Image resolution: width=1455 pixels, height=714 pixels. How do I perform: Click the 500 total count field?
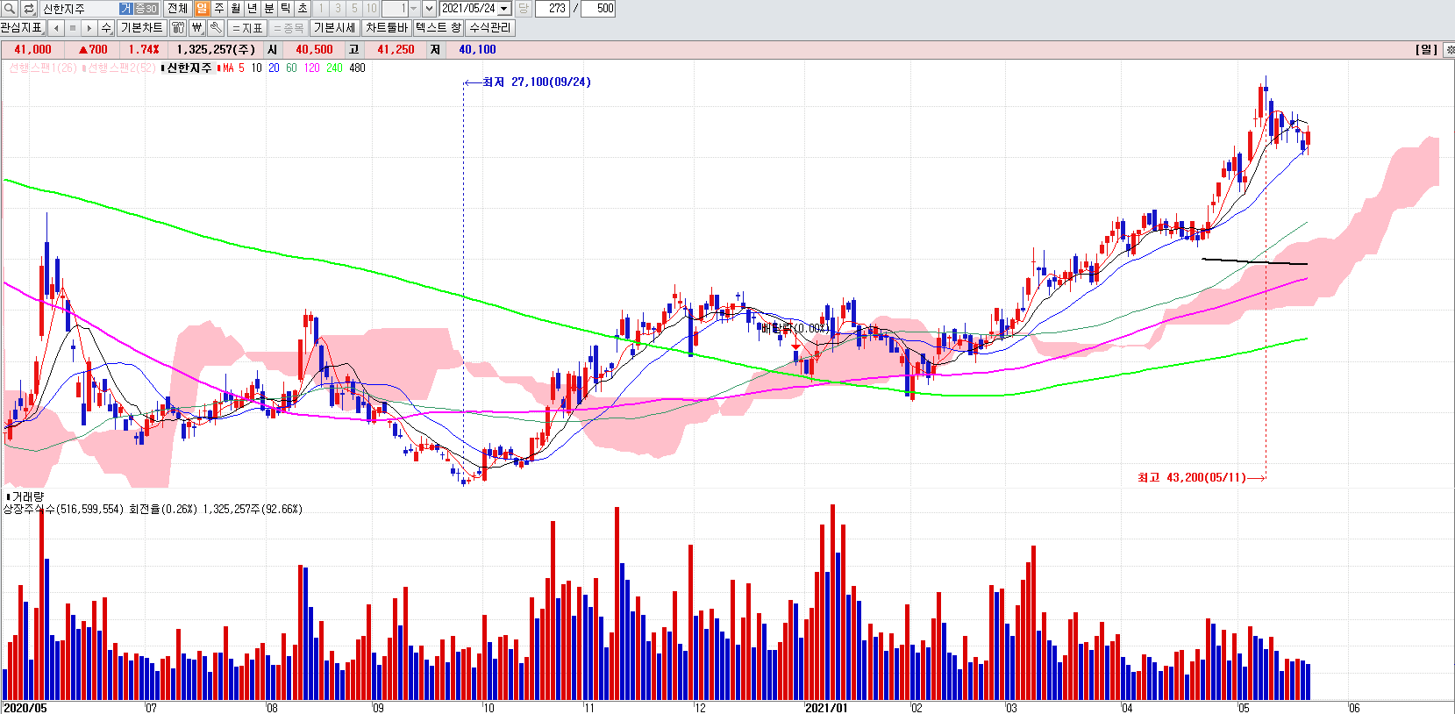[598, 8]
